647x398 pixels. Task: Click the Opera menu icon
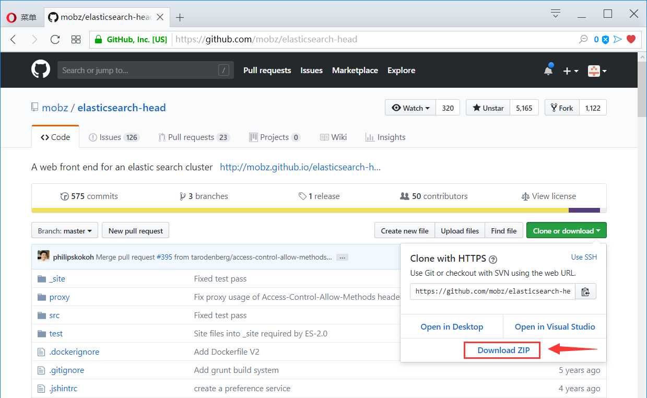11,17
